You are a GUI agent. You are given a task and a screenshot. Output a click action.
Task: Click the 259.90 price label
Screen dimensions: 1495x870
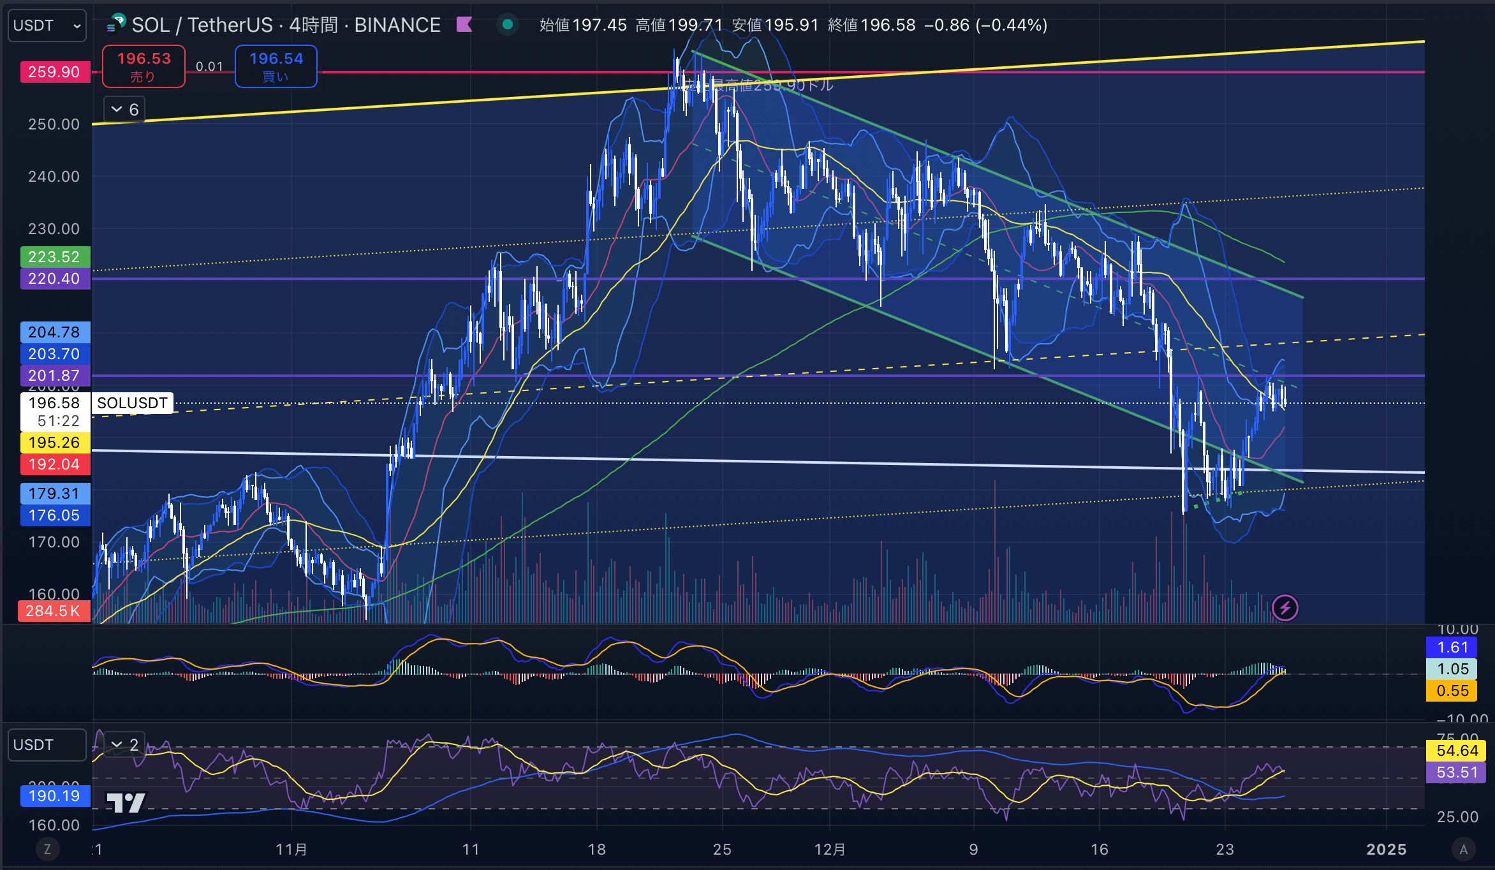point(54,72)
